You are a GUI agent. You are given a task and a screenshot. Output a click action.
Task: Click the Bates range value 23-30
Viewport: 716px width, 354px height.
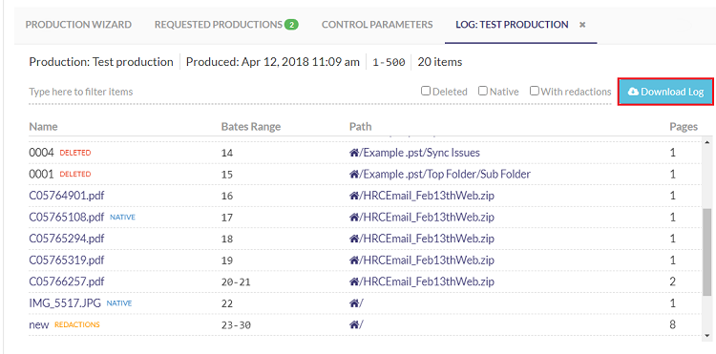point(236,325)
